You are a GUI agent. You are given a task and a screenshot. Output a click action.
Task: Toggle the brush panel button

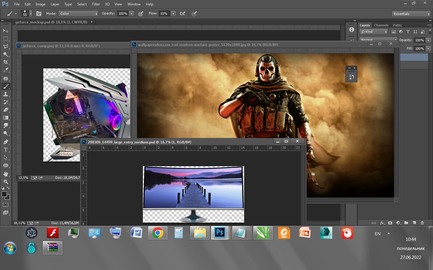point(39,13)
